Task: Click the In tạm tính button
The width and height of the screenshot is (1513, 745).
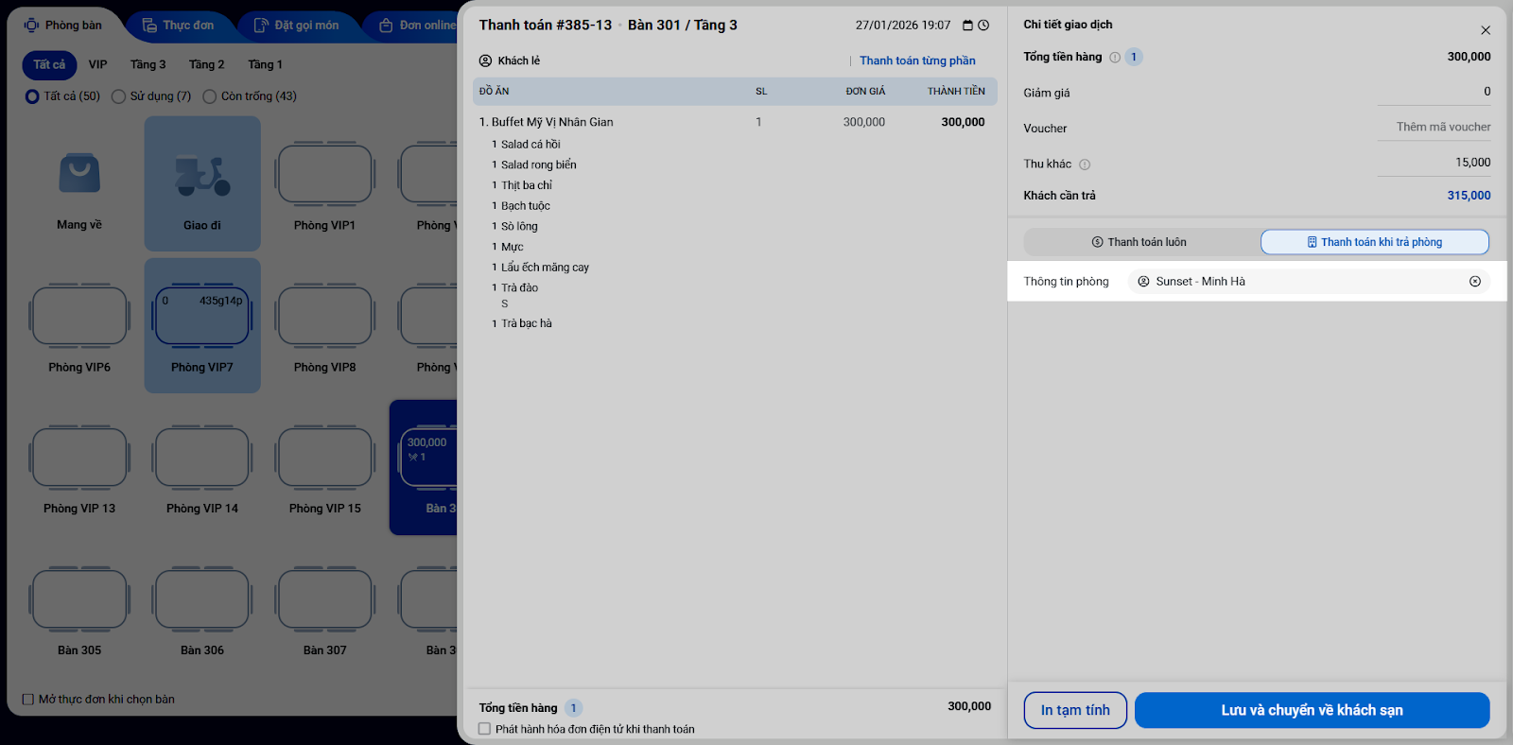Action: [x=1075, y=710]
